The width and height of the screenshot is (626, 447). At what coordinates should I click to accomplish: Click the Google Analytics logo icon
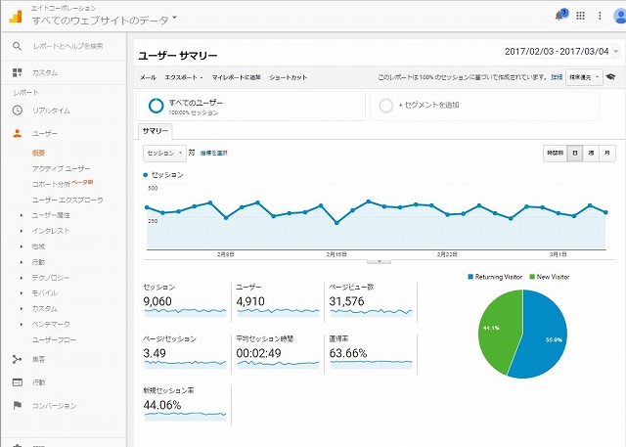point(16,17)
